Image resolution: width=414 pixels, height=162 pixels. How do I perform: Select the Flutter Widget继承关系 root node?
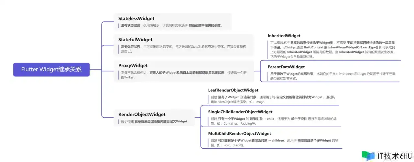pyautogui.click(x=51, y=69)
